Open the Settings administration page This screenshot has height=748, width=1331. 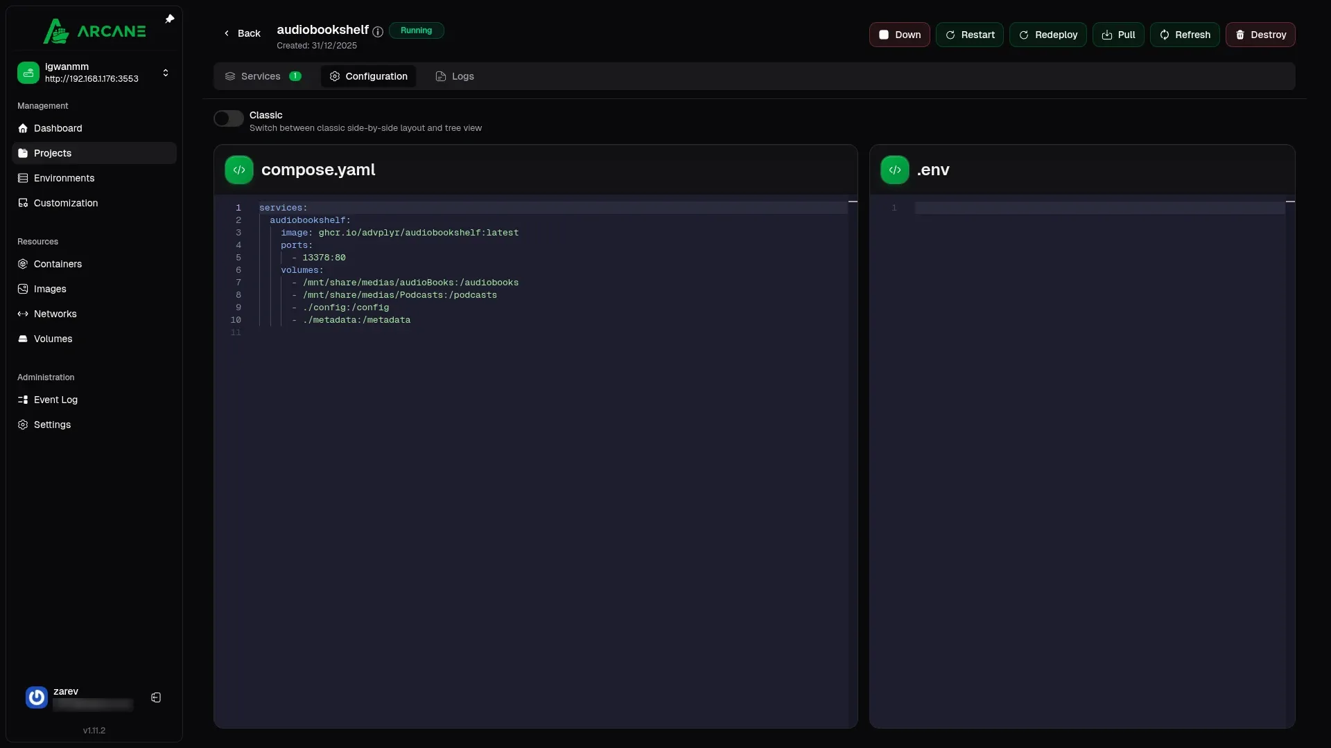tap(52, 425)
